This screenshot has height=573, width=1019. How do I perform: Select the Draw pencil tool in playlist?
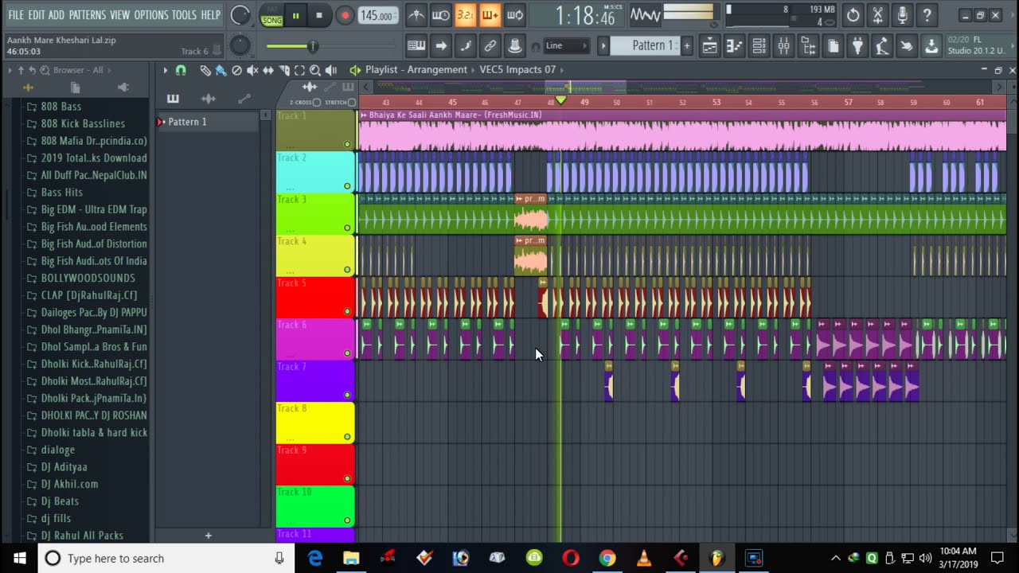click(x=205, y=70)
